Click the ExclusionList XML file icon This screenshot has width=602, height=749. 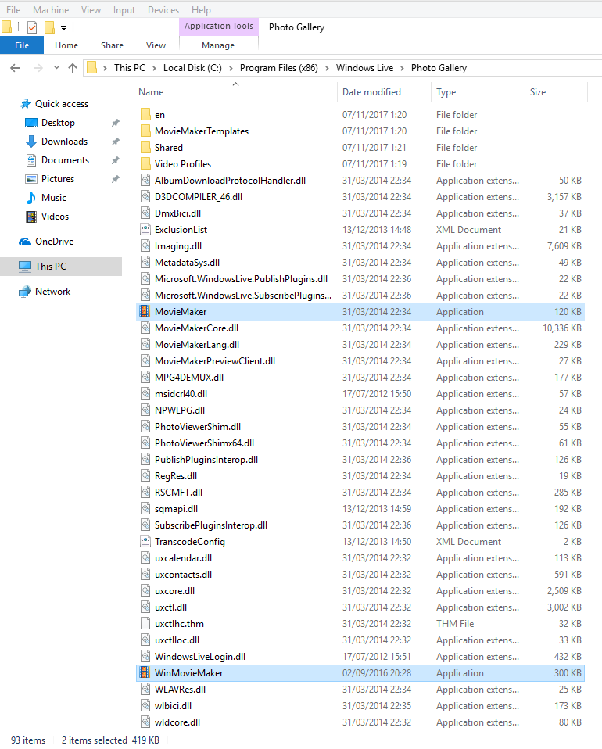point(145,229)
